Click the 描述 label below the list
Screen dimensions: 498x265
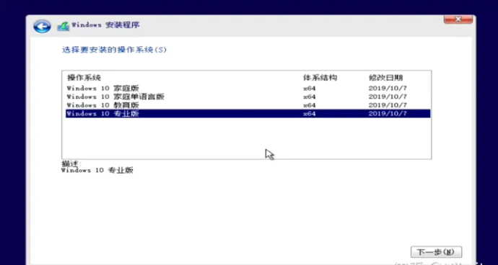(71, 163)
